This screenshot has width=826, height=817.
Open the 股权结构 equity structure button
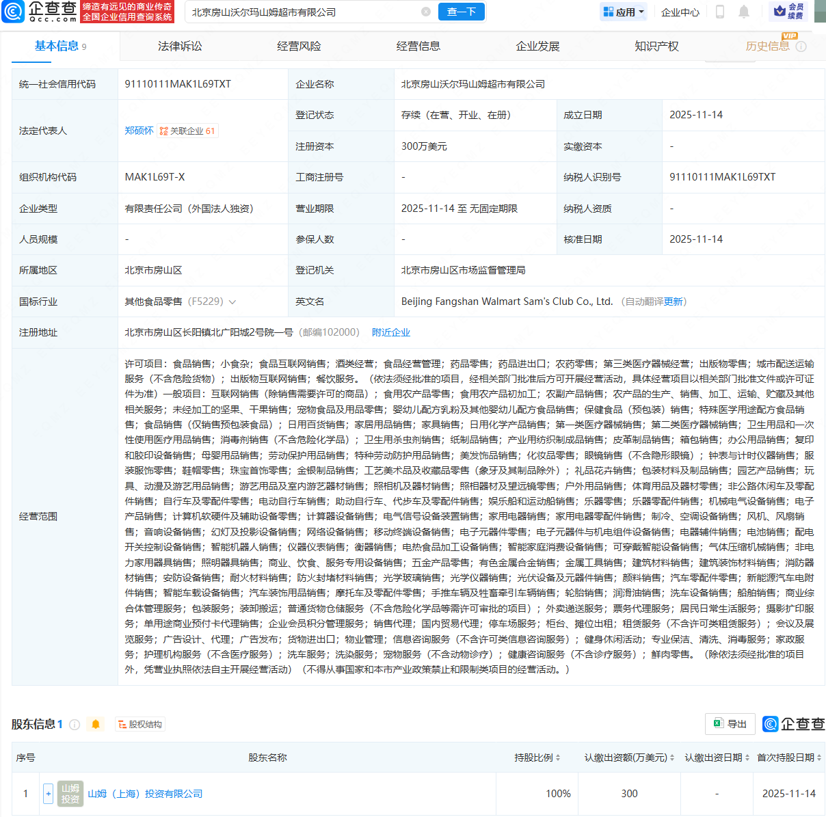pos(140,724)
